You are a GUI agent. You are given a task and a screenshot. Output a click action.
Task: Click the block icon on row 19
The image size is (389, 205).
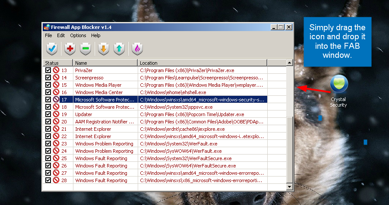click(x=56, y=114)
